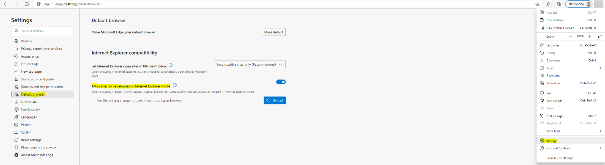
Task: Open the New tab page settings
Action: point(42,71)
